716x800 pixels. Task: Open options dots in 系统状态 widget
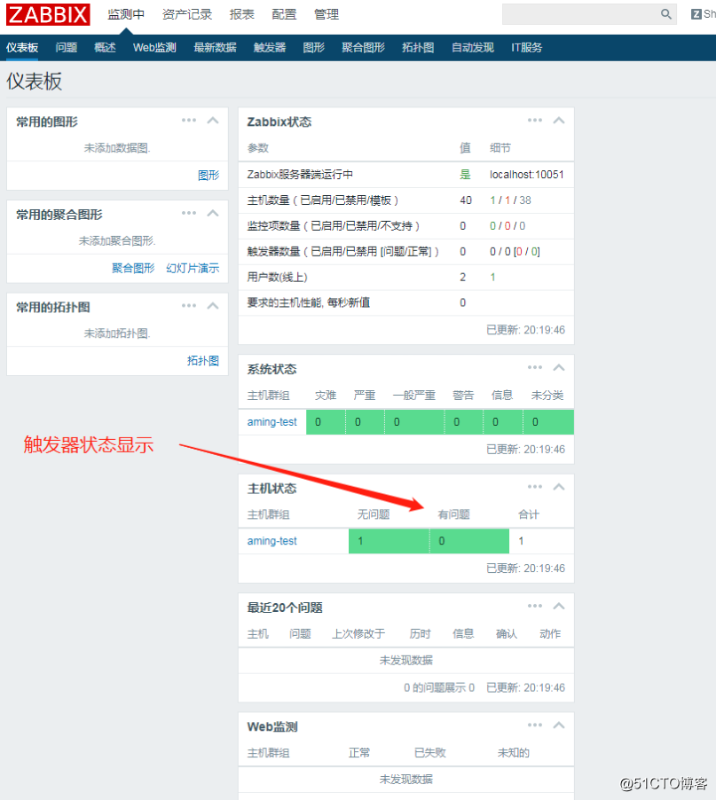(535, 367)
